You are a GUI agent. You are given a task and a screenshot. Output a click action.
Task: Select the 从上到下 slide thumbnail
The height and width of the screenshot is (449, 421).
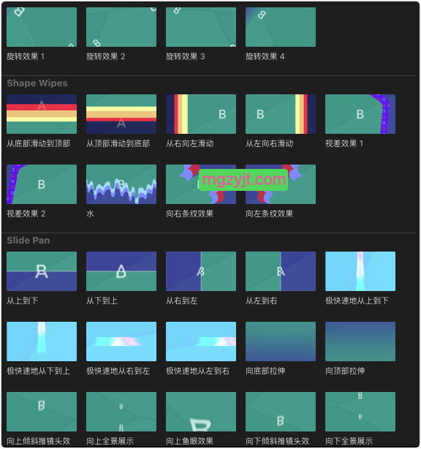tap(42, 271)
